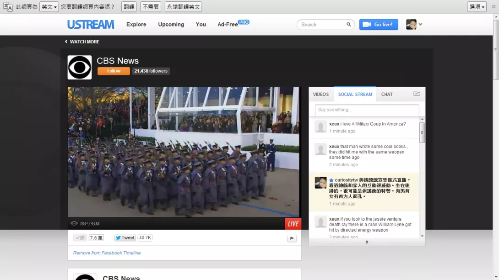Open the Explore menu
Viewport: 499px width, 280px height.
[136, 25]
